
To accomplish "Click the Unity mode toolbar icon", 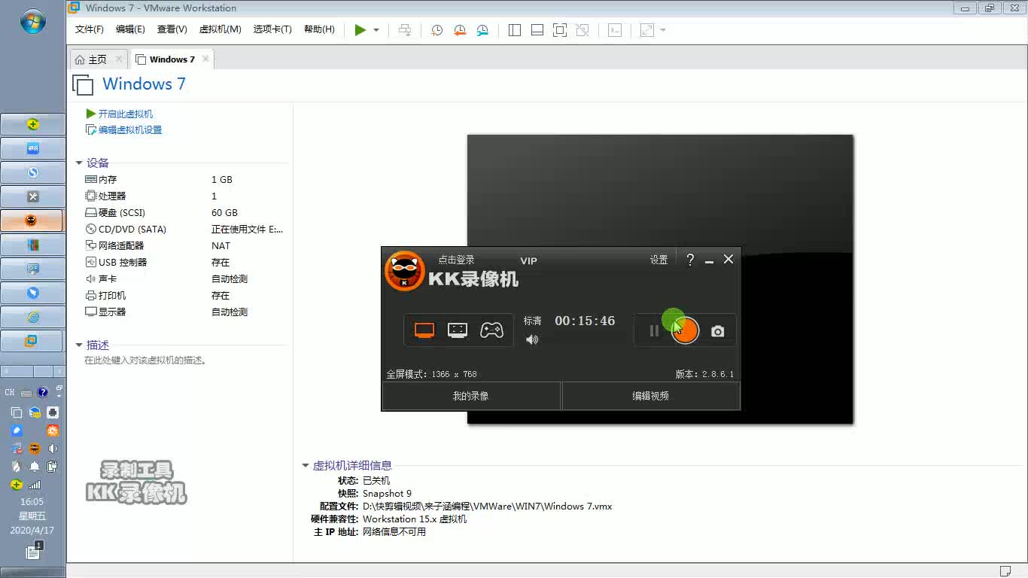I will coord(582,30).
